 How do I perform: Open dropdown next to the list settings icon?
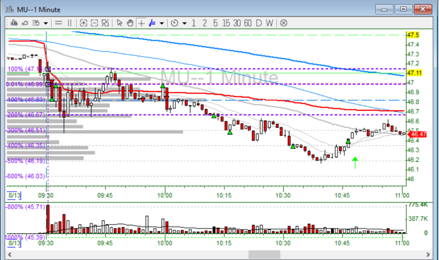coord(46,23)
